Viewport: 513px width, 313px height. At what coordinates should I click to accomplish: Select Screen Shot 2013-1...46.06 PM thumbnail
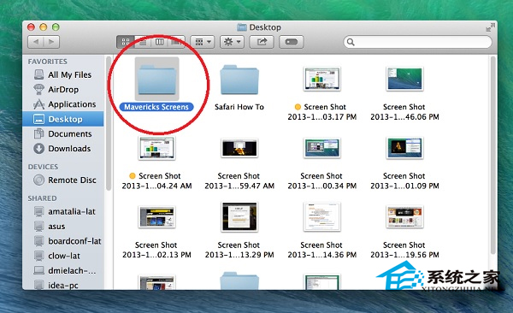(x=404, y=79)
